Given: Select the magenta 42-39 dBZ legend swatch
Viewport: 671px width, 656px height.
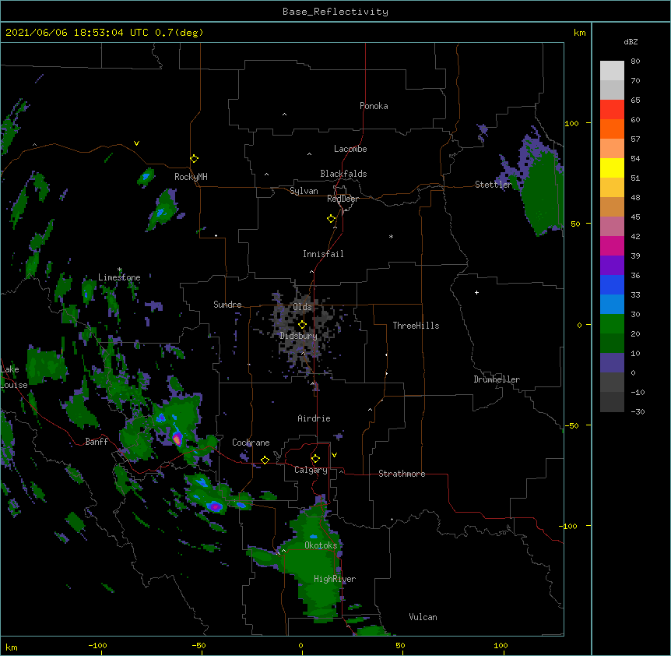Looking at the screenshot, I should point(612,245).
